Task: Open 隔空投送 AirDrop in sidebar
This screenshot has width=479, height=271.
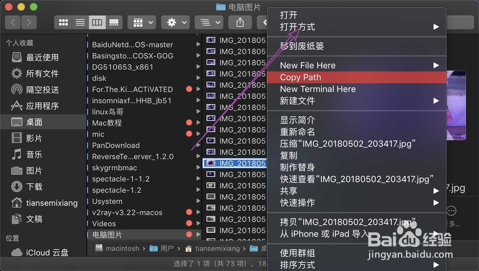Action: pyautogui.click(x=43, y=90)
